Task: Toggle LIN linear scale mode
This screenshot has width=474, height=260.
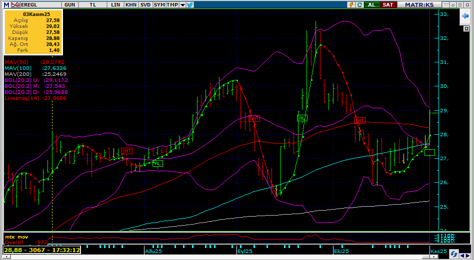Action: [x=115, y=4]
